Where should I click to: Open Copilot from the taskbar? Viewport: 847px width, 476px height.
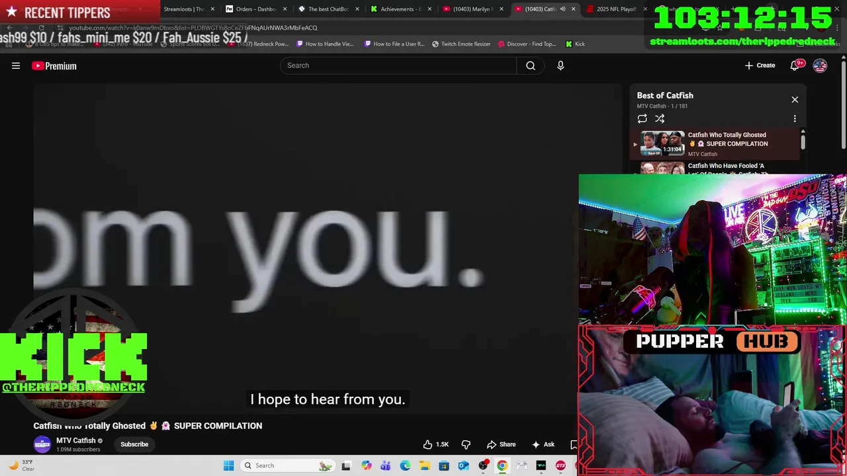pos(366,465)
